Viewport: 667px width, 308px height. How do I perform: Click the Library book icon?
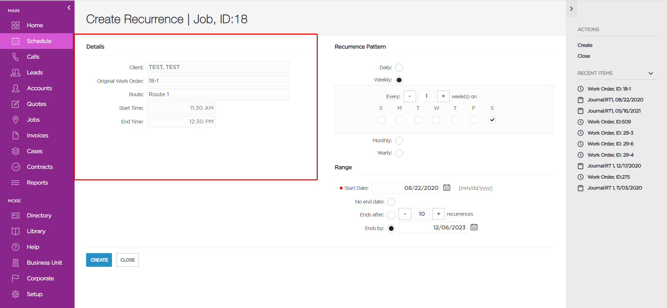click(15, 231)
